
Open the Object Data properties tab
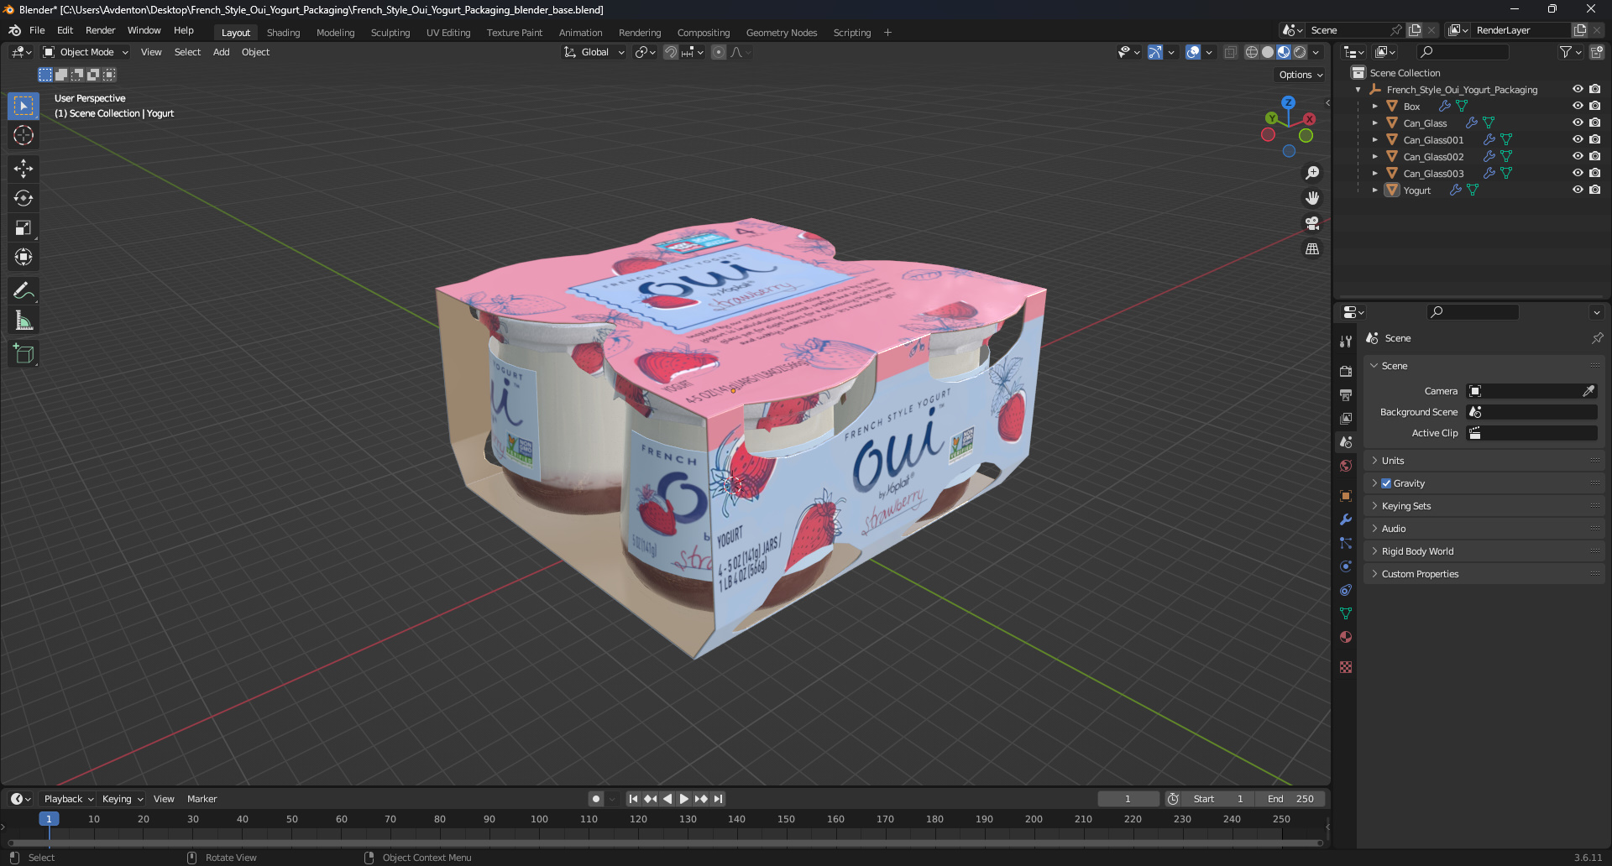click(x=1346, y=613)
